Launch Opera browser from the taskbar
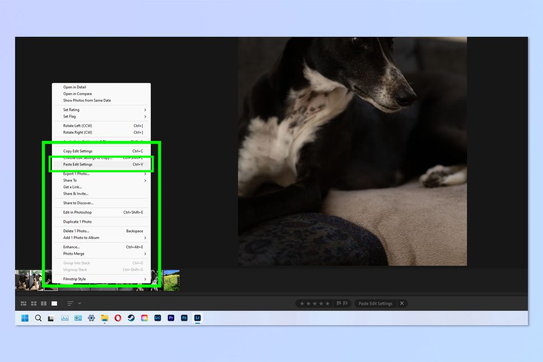The image size is (543, 362). pos(116,318)
